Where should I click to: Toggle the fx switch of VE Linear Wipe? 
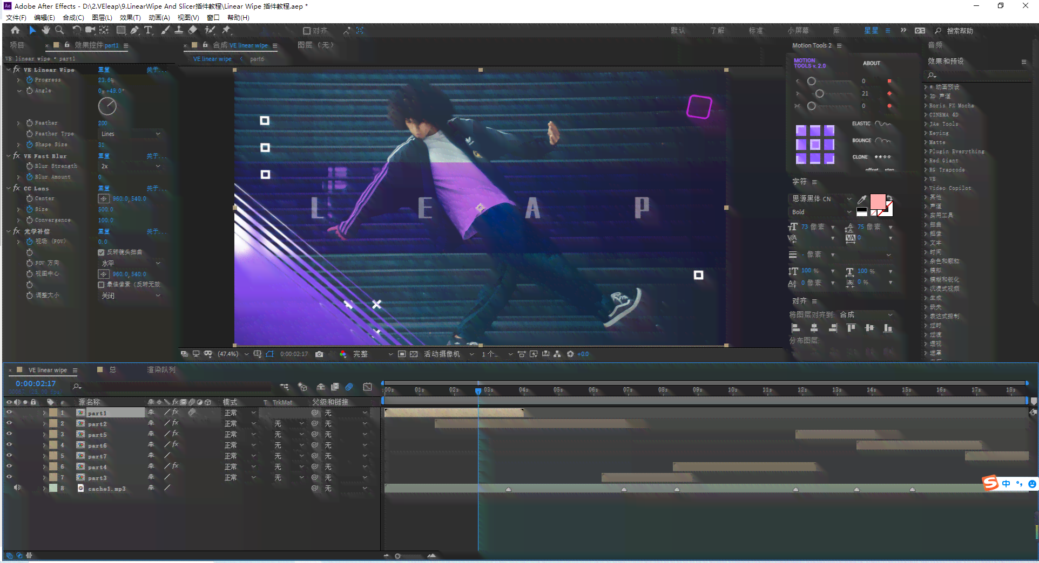click(x=17, y=70)
